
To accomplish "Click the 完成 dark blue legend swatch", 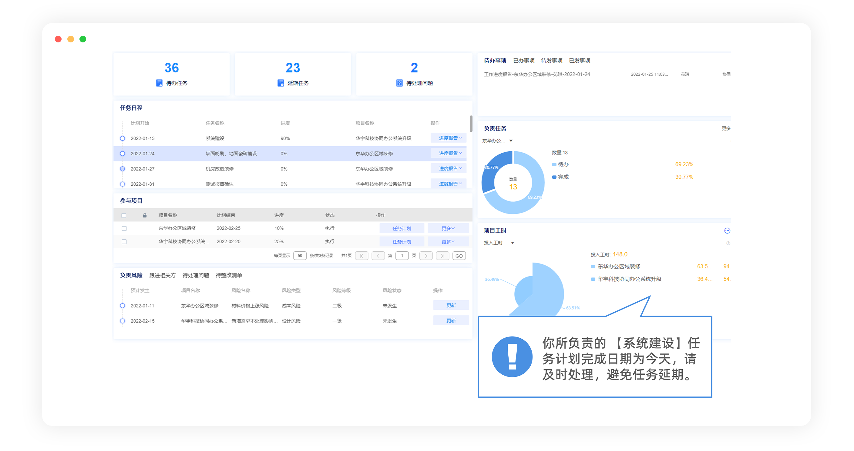I will 554,177.
